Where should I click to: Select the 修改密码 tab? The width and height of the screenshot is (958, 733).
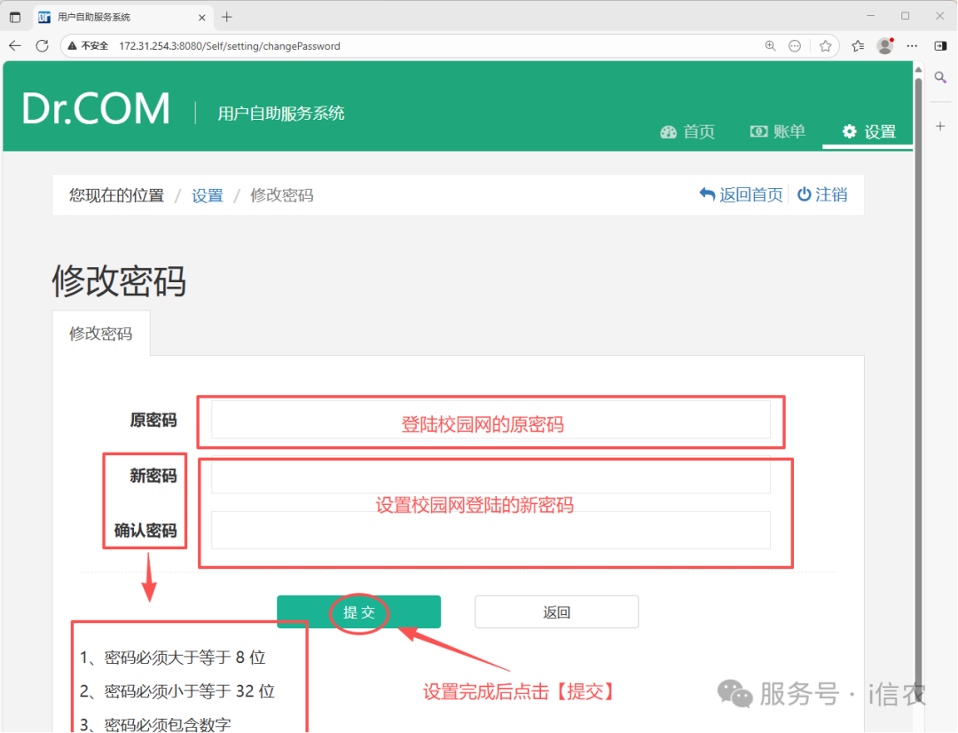coord(101,334)
